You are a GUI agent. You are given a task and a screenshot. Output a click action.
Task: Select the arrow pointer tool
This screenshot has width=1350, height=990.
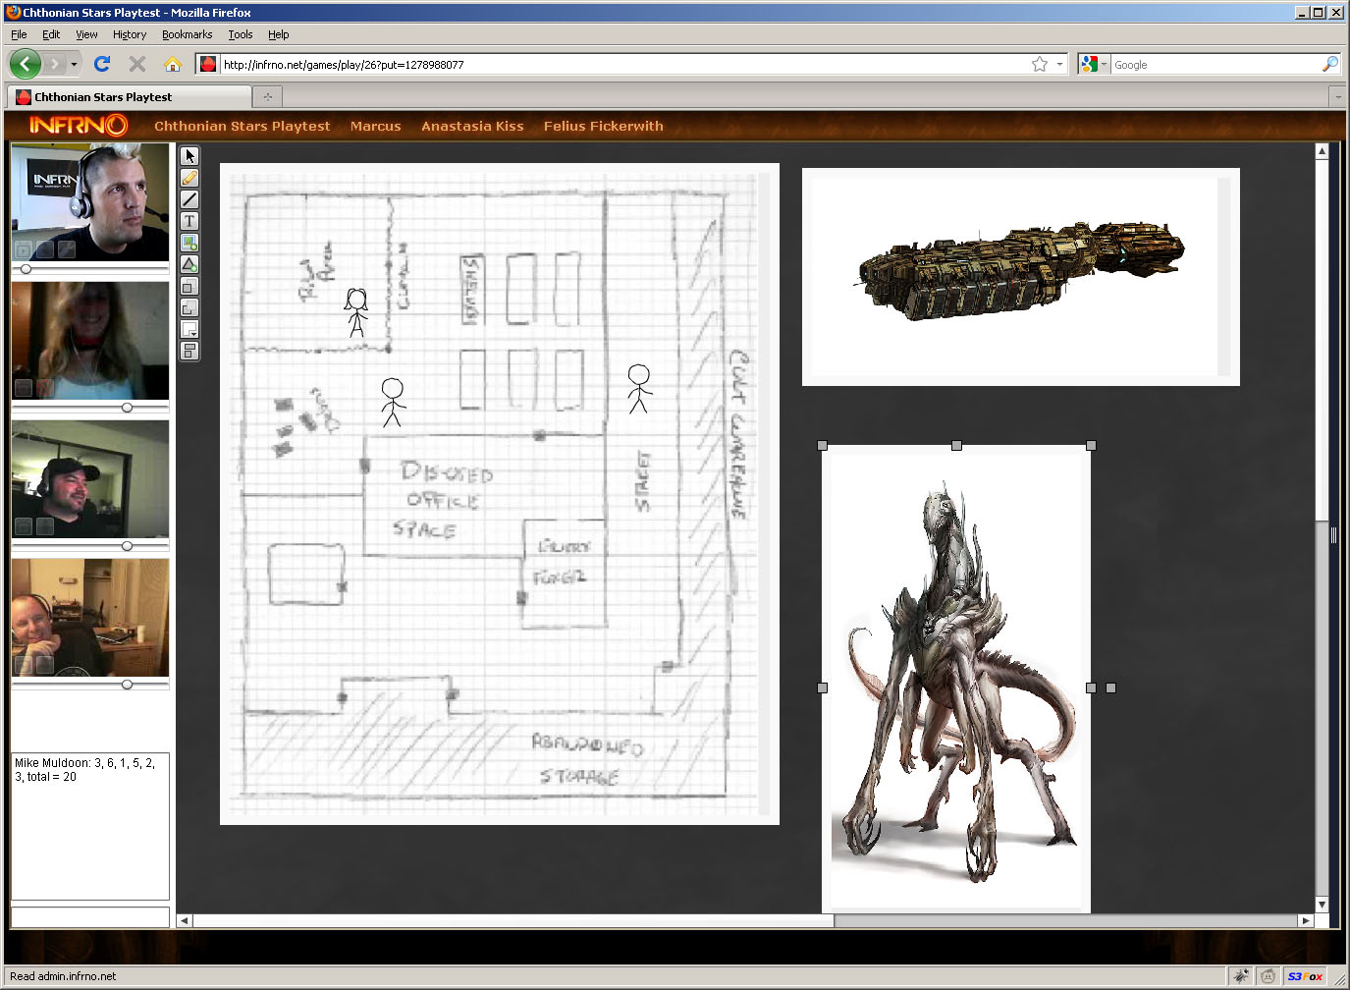[x=189, y=156]
